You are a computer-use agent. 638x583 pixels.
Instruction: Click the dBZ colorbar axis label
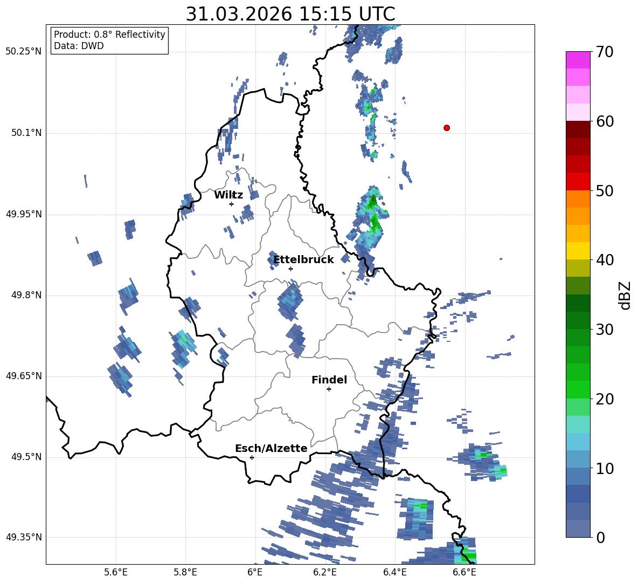pyautogui.click(x=626, y=295)
